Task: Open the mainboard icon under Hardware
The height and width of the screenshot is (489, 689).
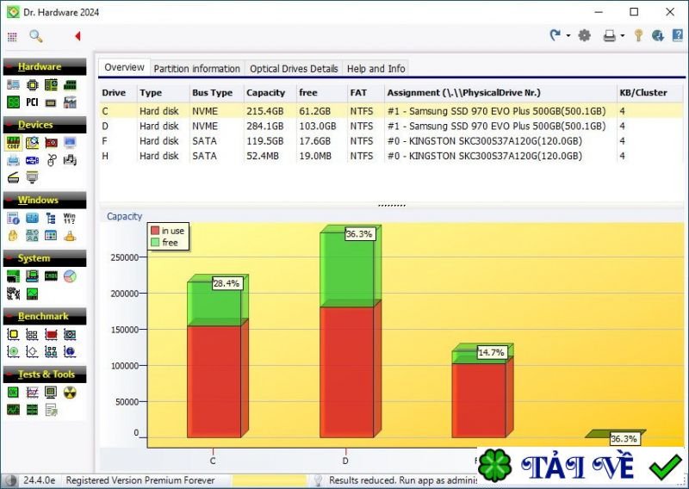Action: (51, 84)
